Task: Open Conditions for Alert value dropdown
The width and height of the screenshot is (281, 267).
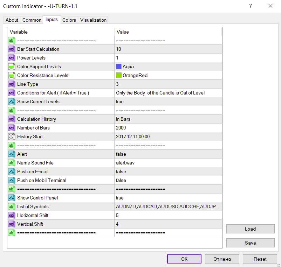Action: point(168,93)
